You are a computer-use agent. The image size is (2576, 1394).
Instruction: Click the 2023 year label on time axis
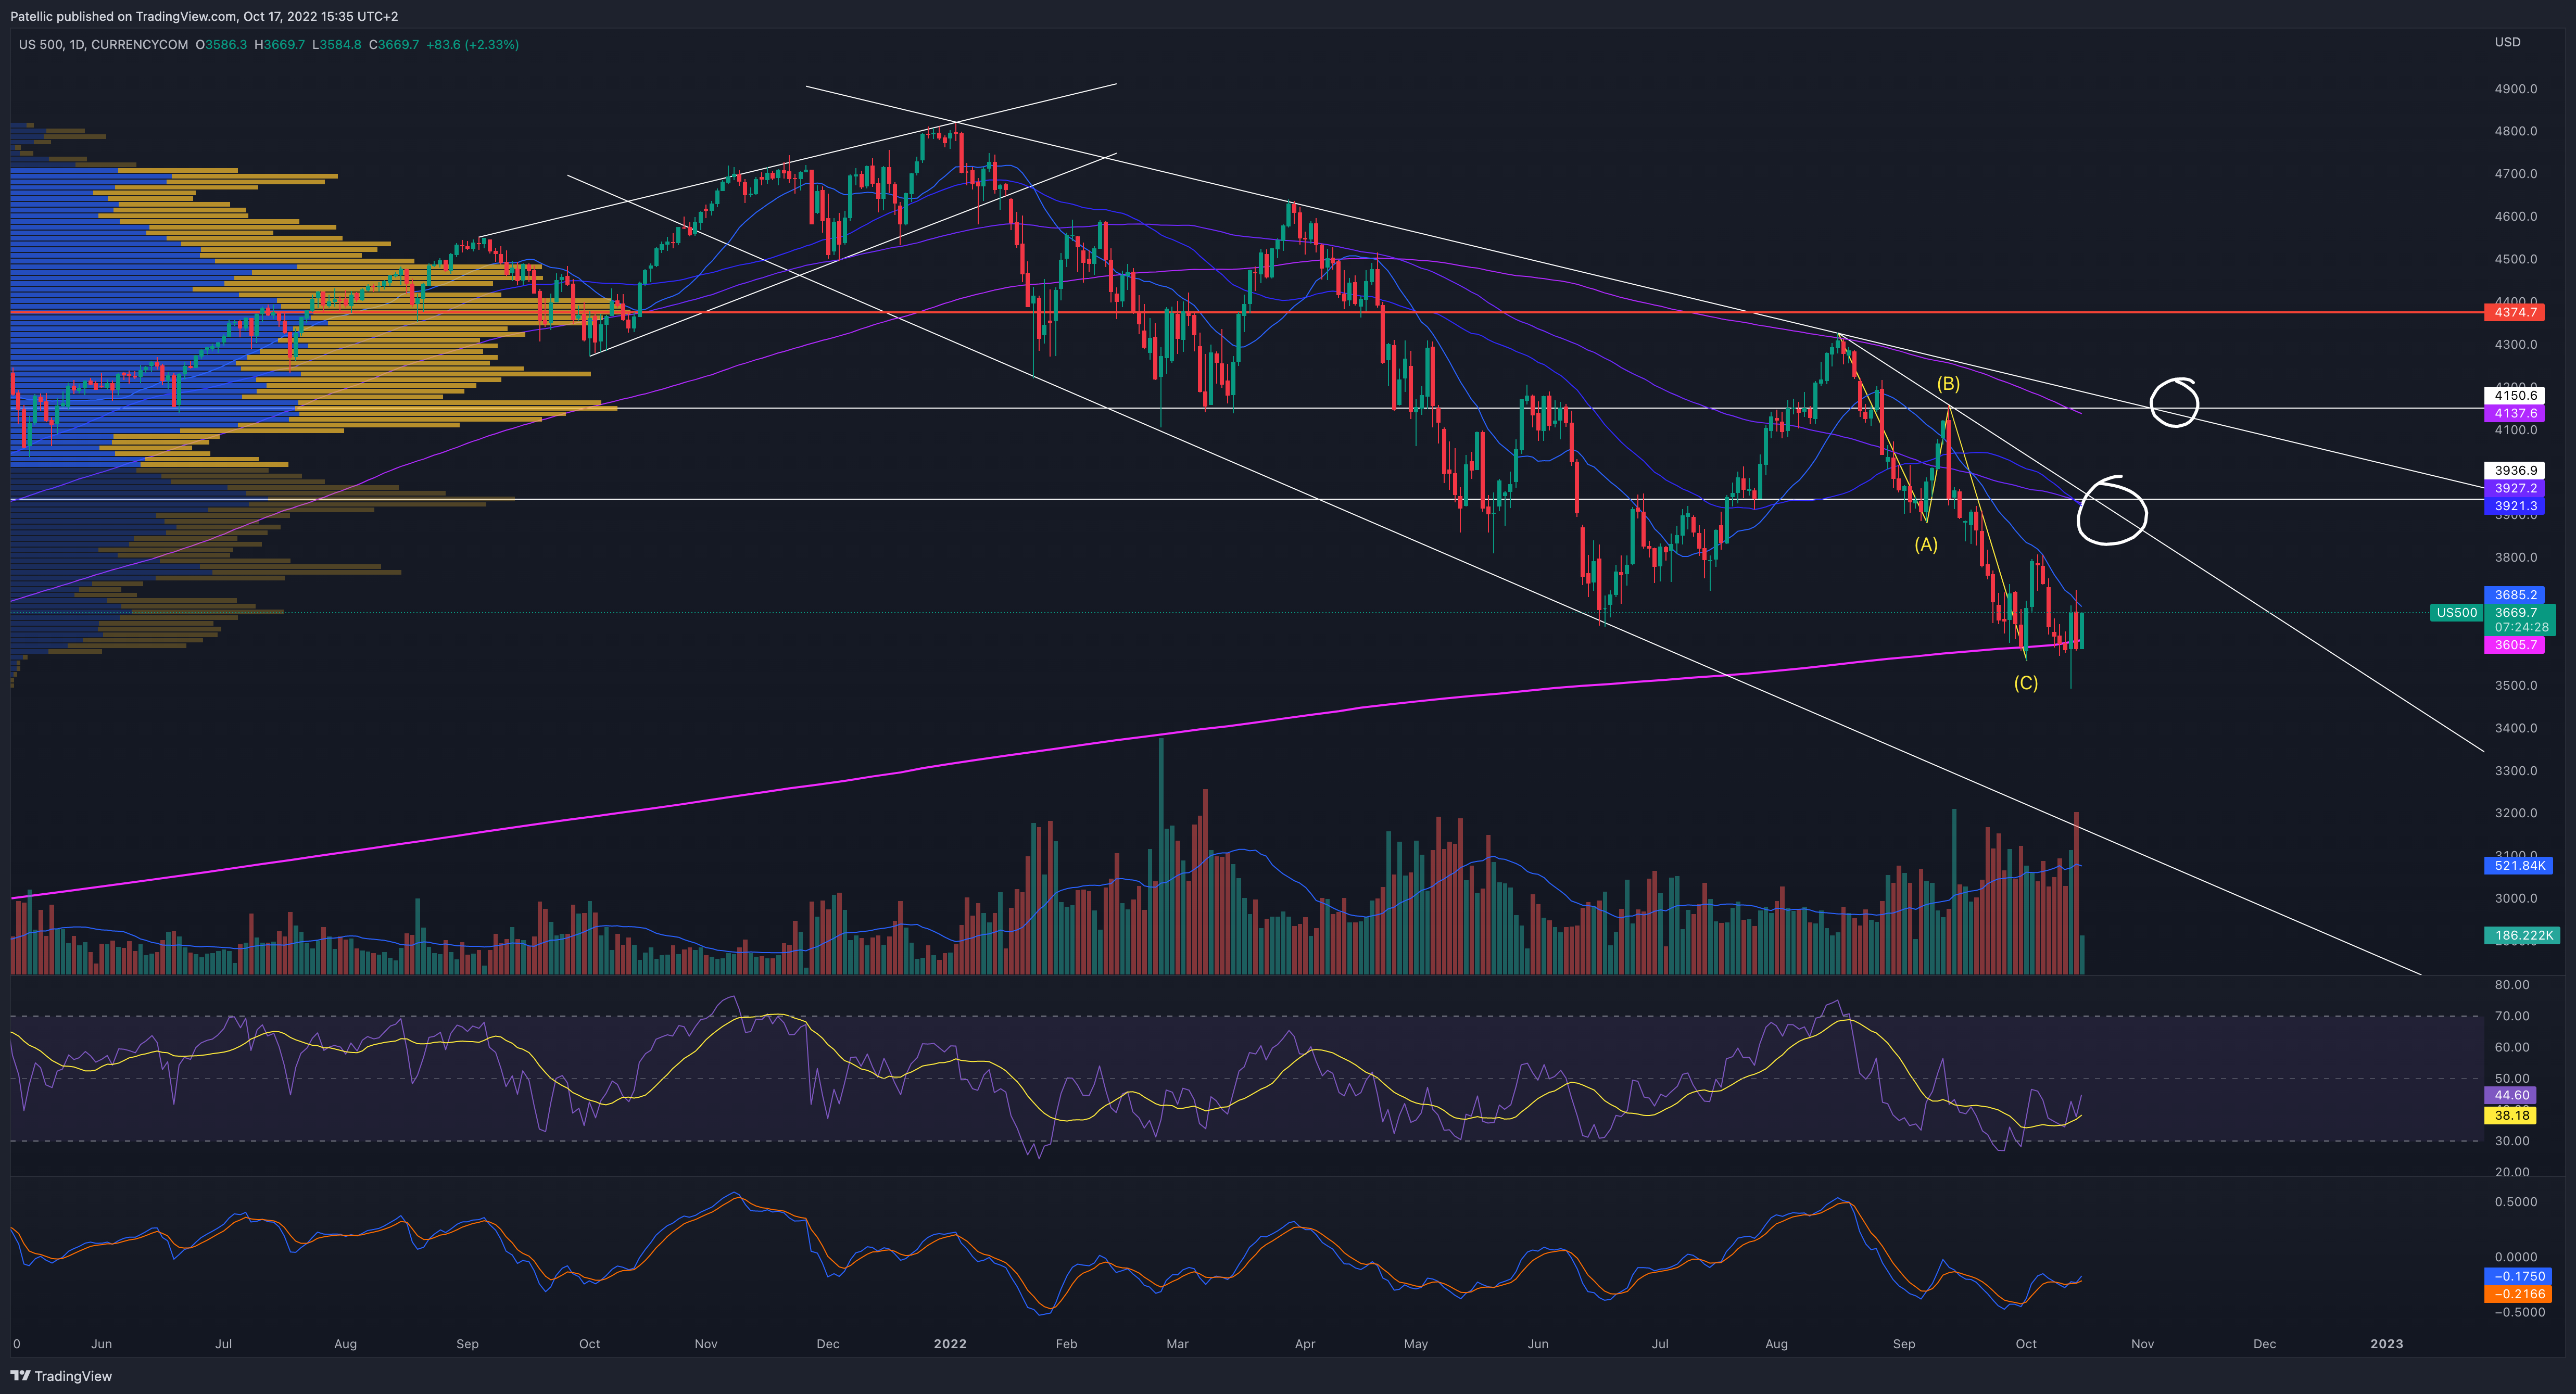[x=2386, y=1344]
